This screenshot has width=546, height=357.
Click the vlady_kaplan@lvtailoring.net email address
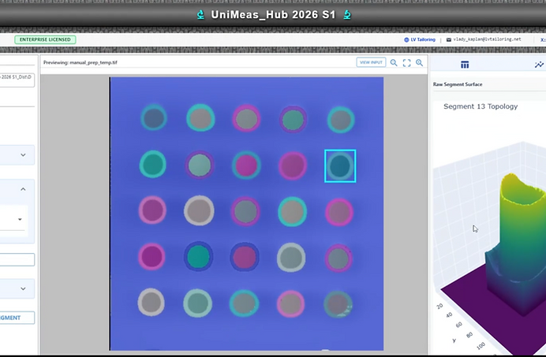coord(487,39)
